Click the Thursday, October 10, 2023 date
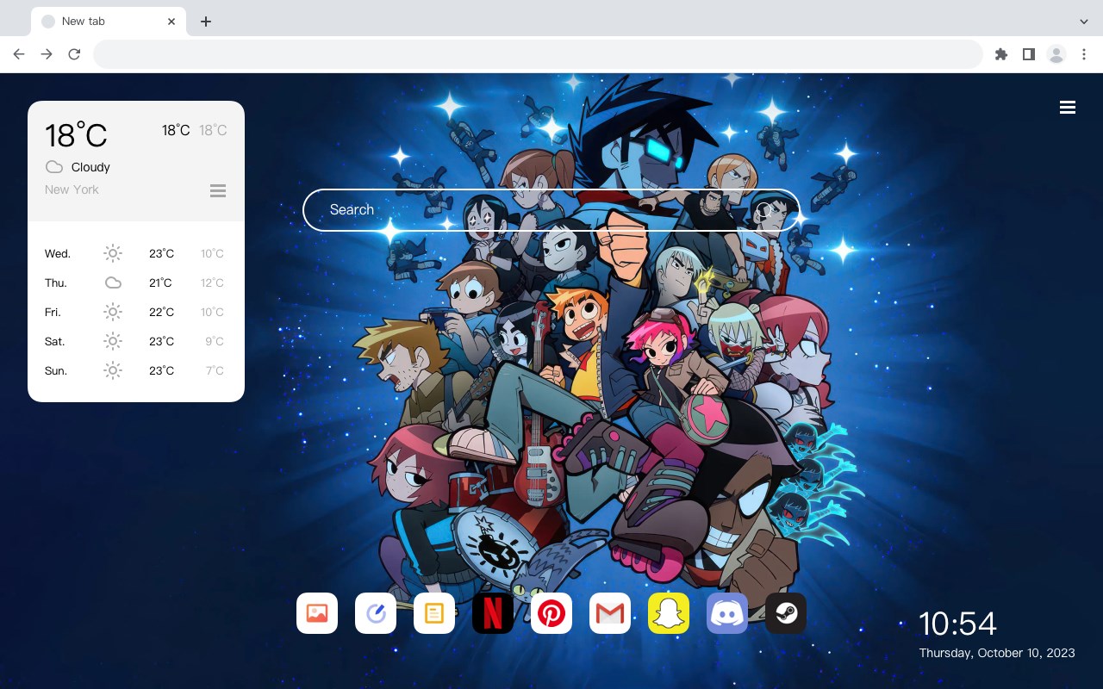Image resolution: width=1103 pixels, height=689 pixels. [997, 653]
